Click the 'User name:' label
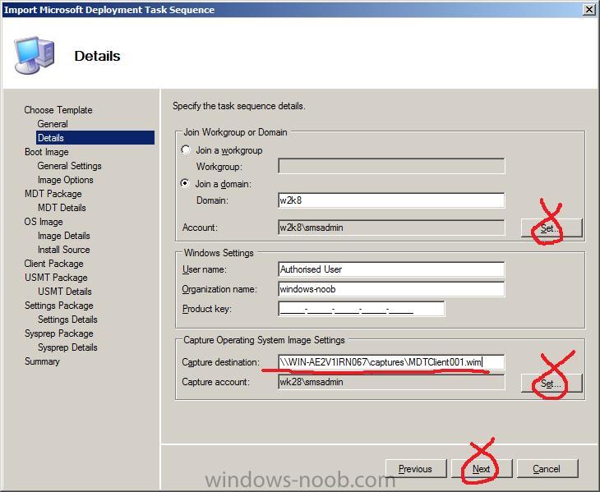This screenshot has height=492, width=600. (x=205, y=269)
